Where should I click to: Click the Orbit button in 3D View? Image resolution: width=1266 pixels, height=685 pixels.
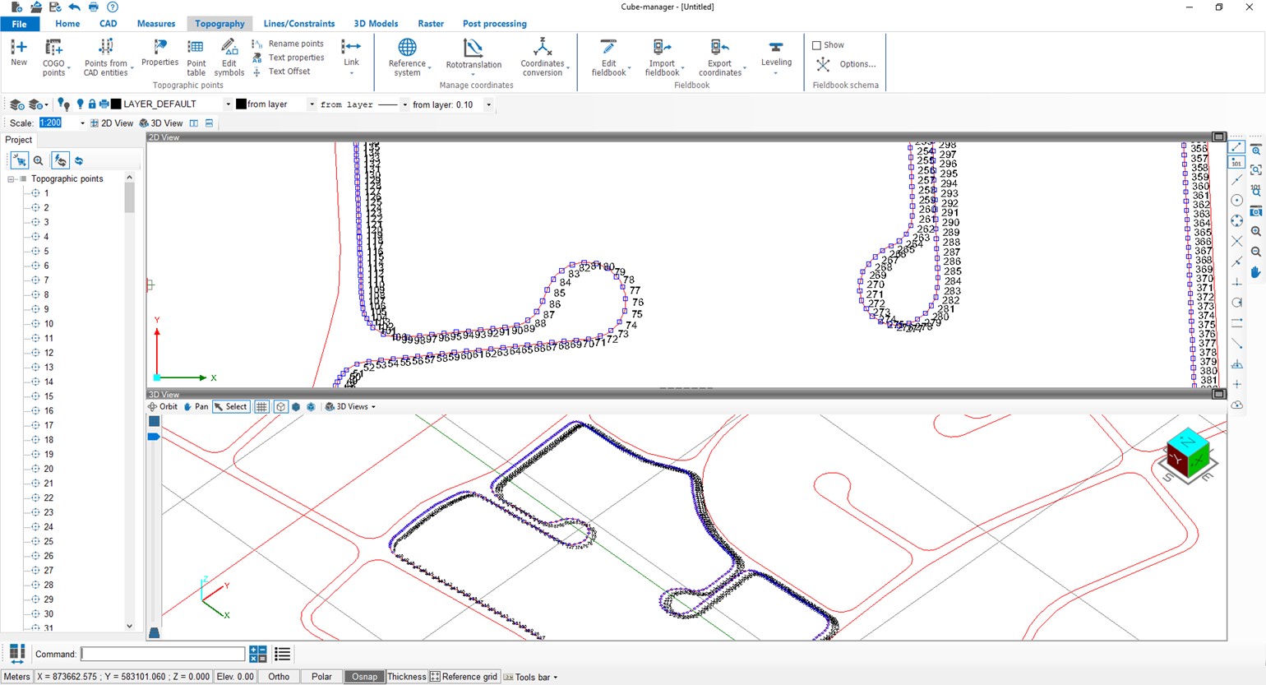click(x=163, y=407)
